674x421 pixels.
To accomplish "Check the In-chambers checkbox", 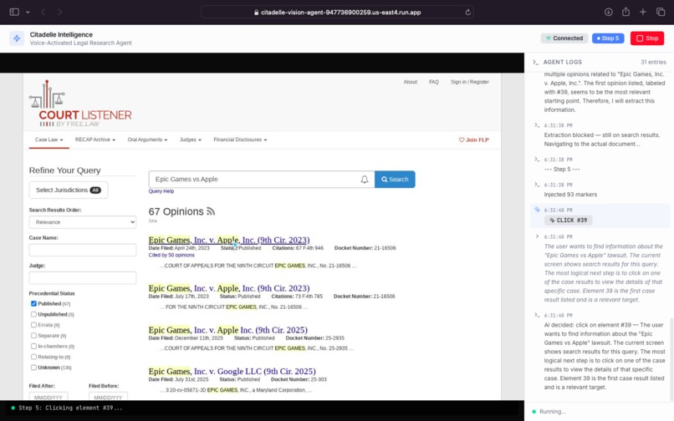I will [x=33, y=346].
